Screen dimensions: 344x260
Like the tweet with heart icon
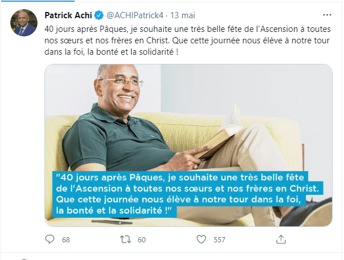pos(201,239)
